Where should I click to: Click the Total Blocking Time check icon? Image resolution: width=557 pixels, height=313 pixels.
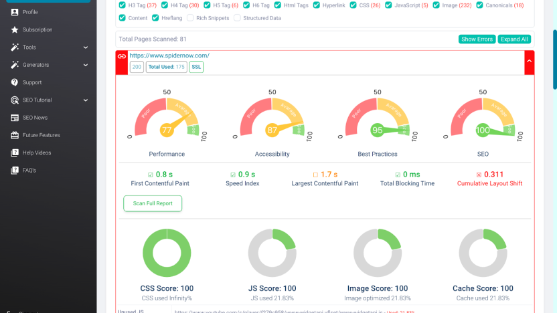point(398,175)
